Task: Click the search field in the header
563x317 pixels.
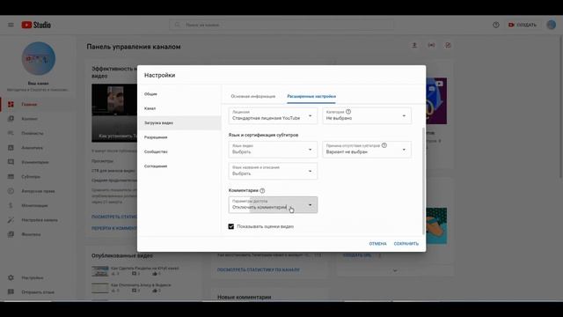Action: click(281, 25)
